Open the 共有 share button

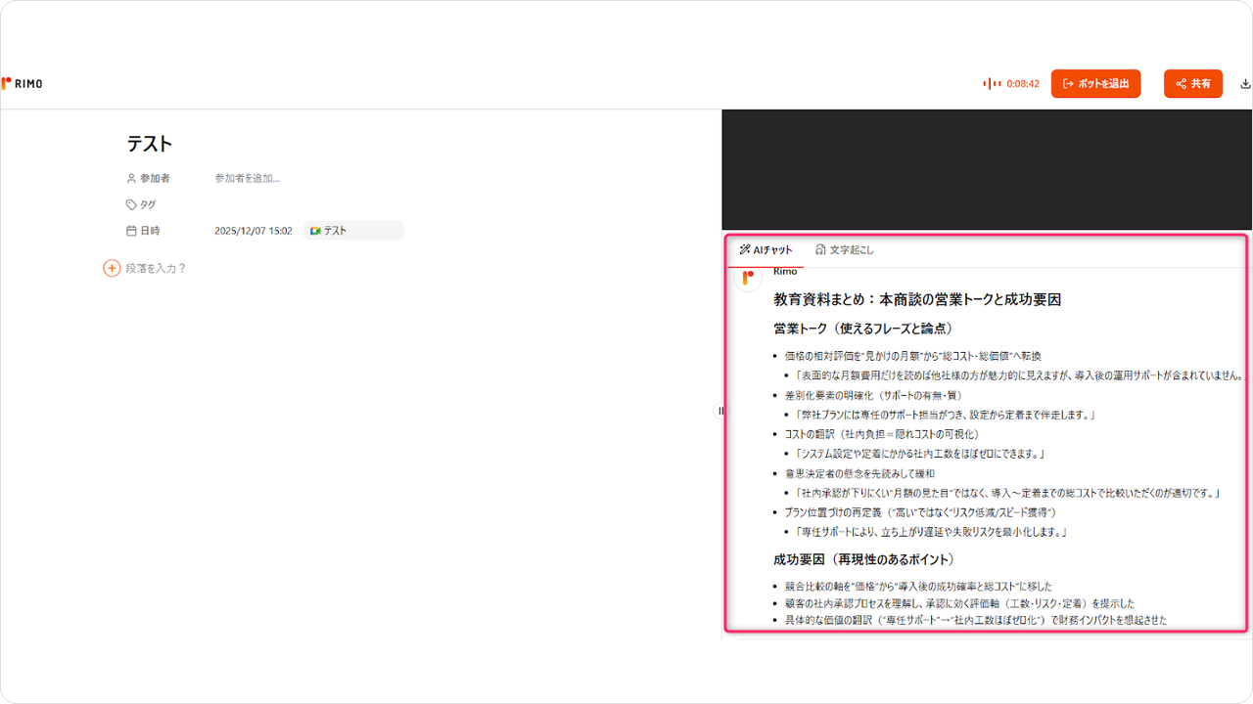pyautogui.click(x=1193, y=84)
